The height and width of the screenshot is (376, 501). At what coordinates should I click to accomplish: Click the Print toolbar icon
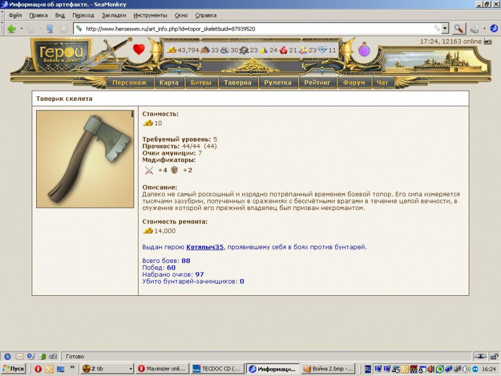(474, 28)
